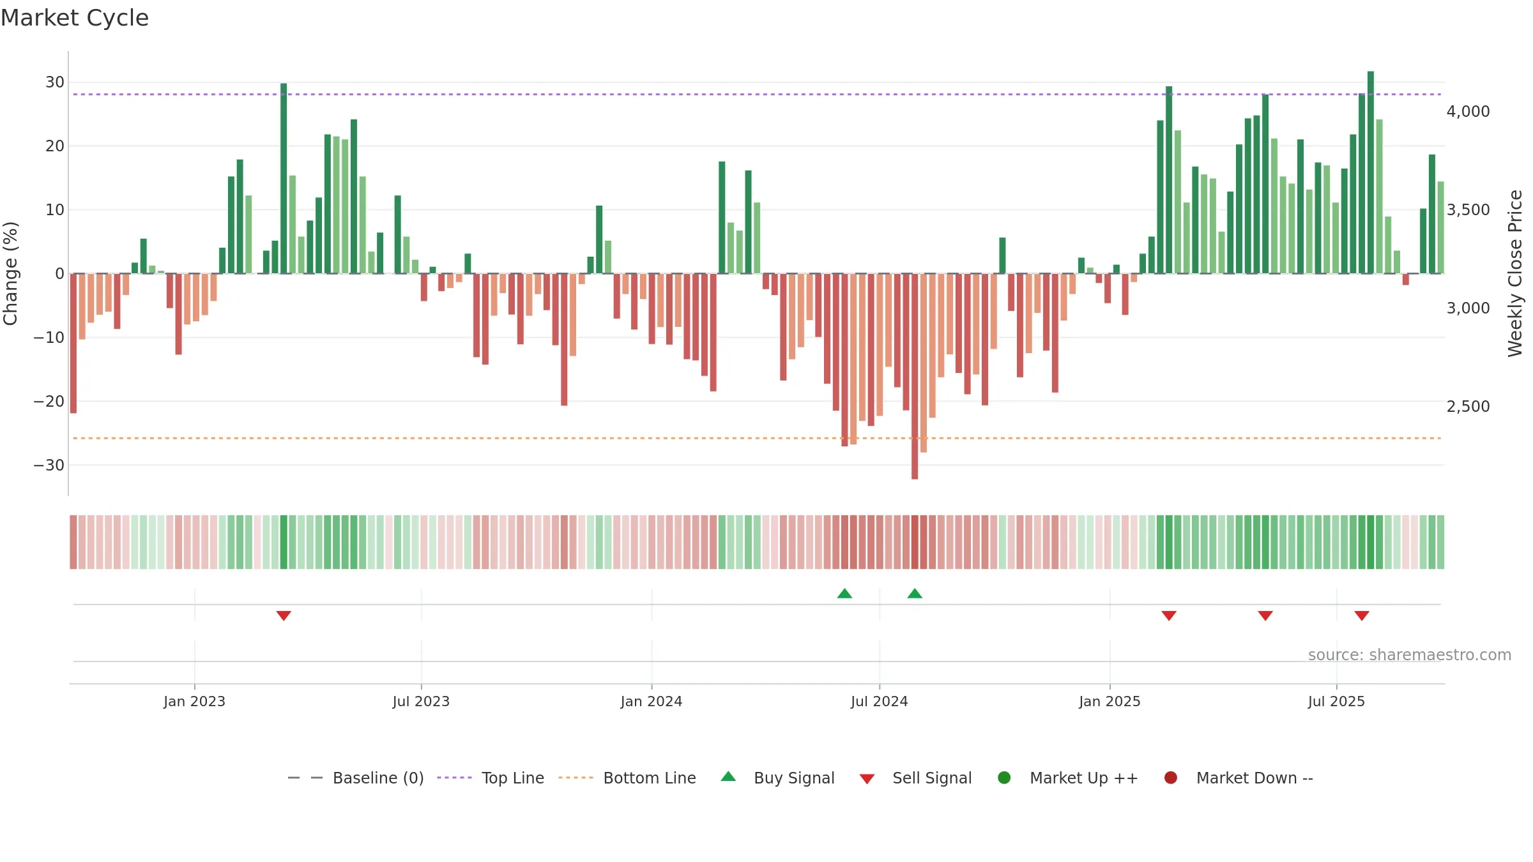Click the tallest green bar after Jul 2025
This screenshot has width=1533, height=862.
pyautogui.click(x=1371, y=172)
